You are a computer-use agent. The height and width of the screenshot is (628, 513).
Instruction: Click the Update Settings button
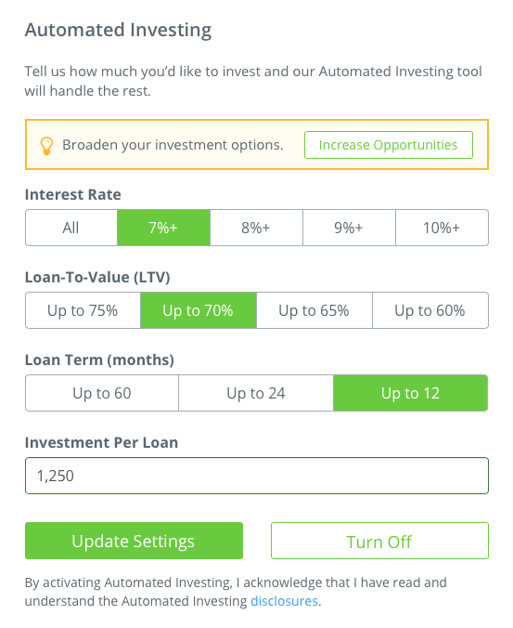click(x=134, y=541)
